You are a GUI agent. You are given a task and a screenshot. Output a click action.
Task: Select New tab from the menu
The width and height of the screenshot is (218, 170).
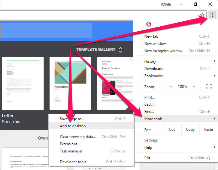tap(175, 36)
